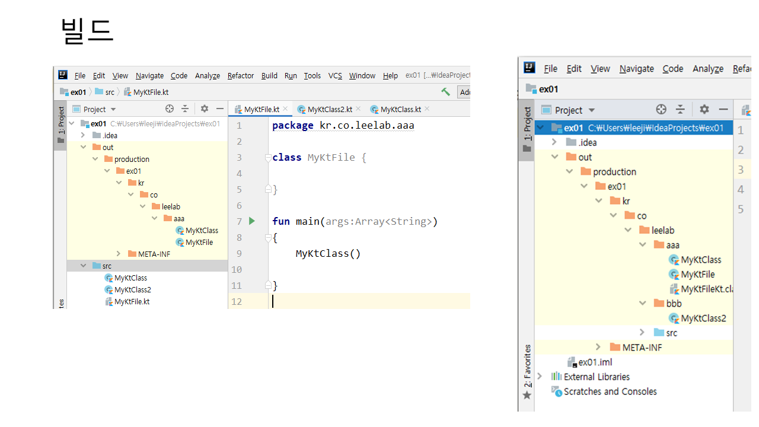The width and height of the screenshot is (759, 427).
Task: Toggle the code fold marker on the class MyKtFile line
Action: [x=268, y=158]
